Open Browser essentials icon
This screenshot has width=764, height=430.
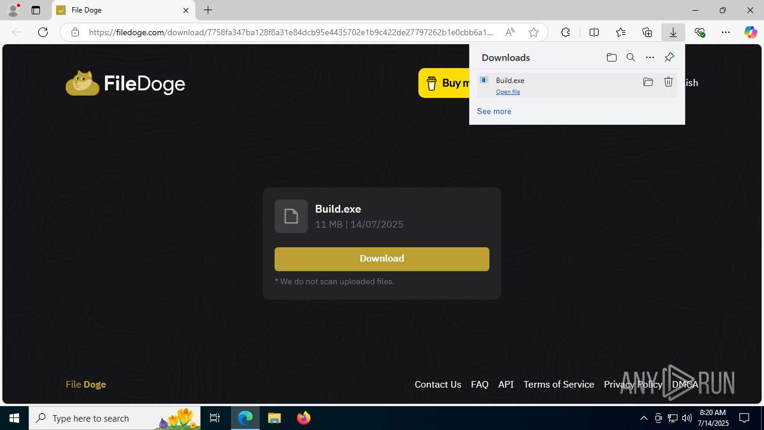pos(700,32)
